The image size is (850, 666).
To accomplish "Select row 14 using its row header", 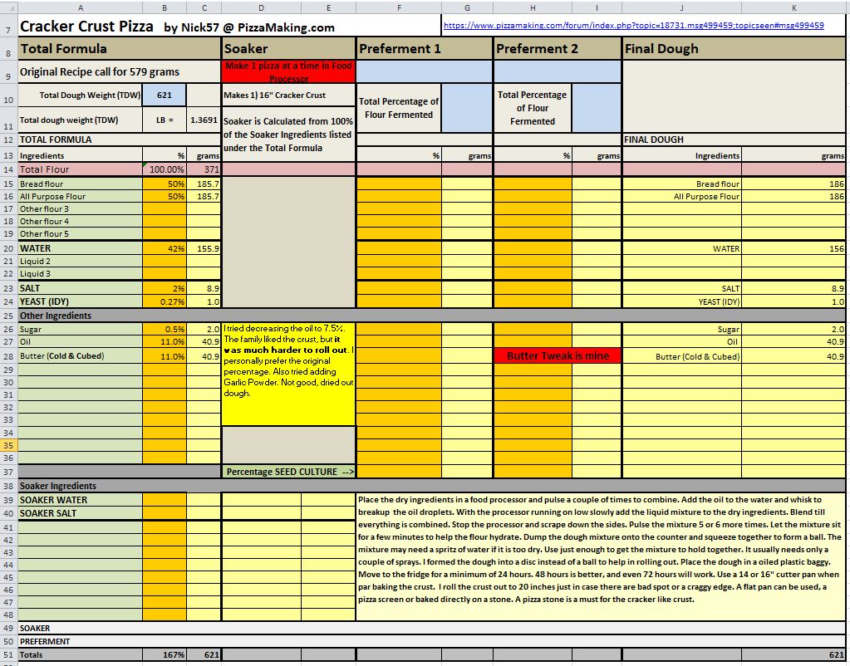I will pos(7,169).
